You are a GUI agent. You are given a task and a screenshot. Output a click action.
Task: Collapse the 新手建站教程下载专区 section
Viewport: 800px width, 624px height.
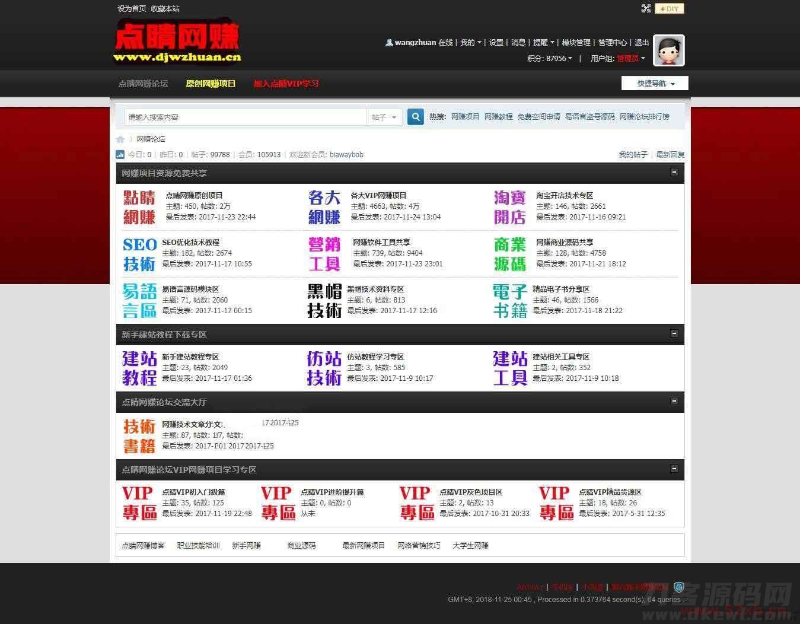point(674,334)
